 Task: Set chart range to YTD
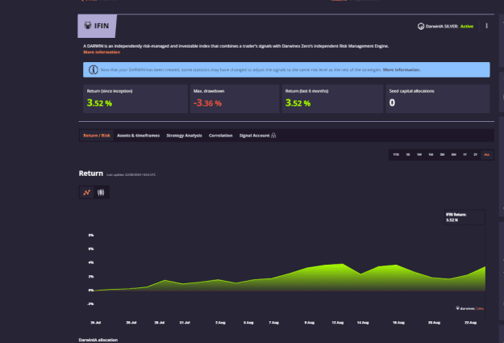(x=396, y=155)
